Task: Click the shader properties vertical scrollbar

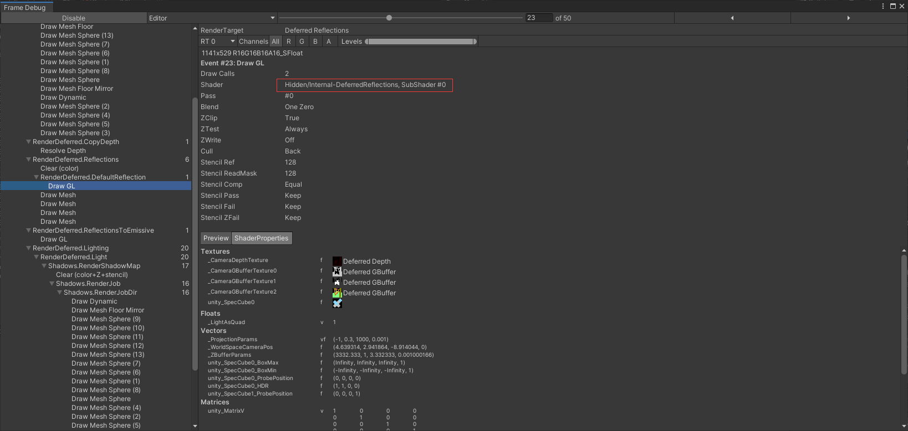Action: (x=905, y=314)
